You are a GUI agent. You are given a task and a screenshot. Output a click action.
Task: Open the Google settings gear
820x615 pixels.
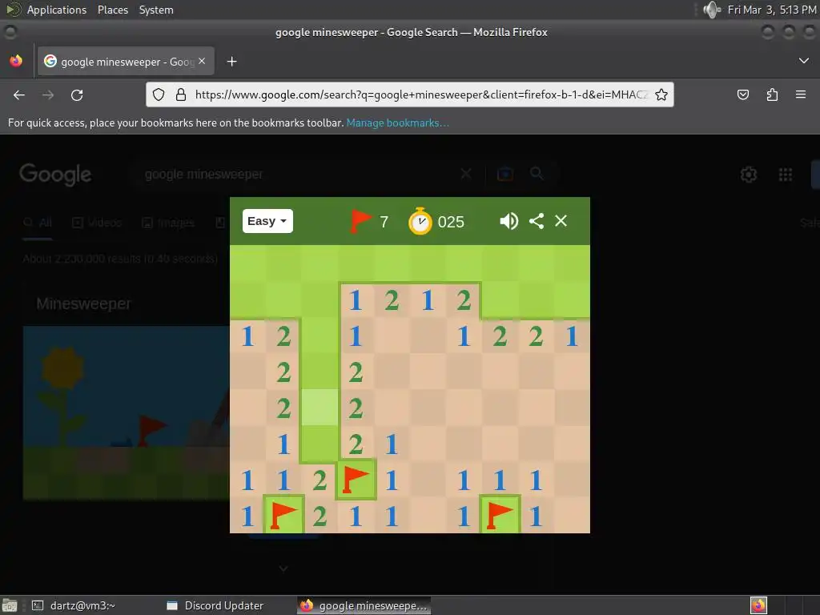click(x=749, y=174)
